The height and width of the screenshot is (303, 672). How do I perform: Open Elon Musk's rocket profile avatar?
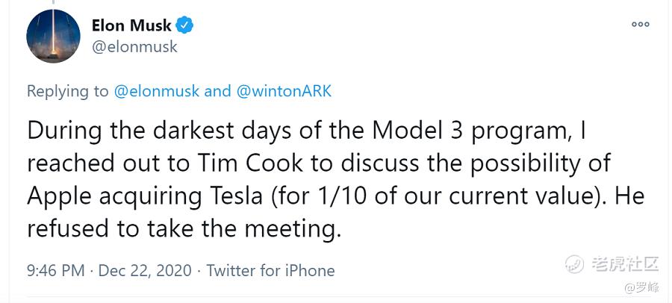(x=53, y=36)
